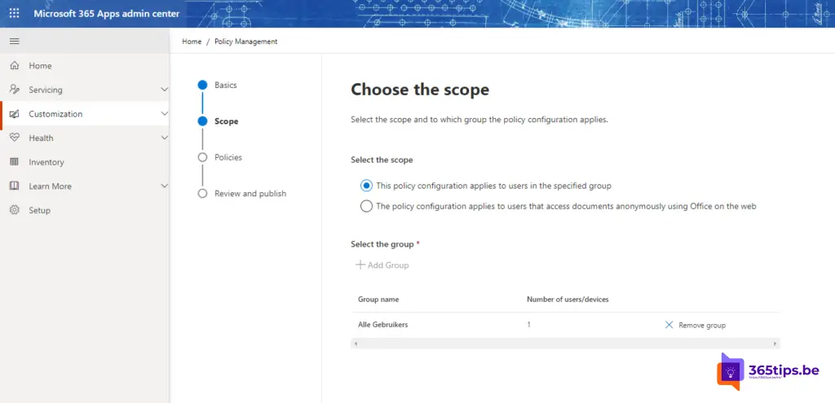
Task: Click the Number of users/devices column header
Action: 568,300
